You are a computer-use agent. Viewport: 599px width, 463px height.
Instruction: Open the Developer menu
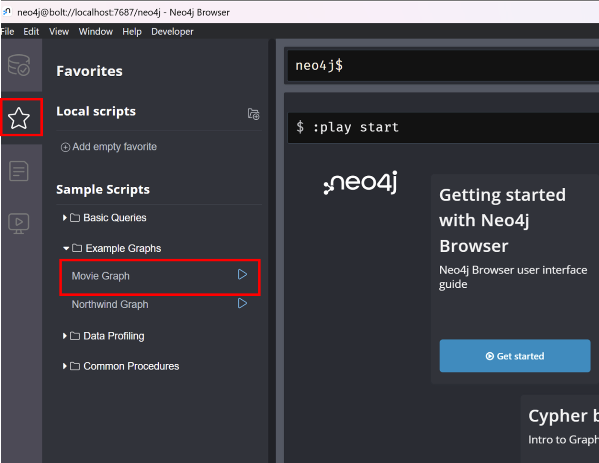[172, 32]
